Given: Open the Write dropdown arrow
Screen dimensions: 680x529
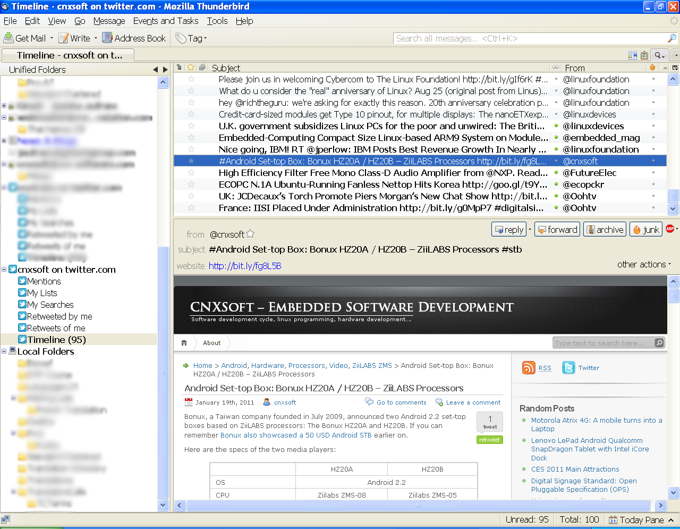Looking at the screenshot, I should [x=96, y=38].
